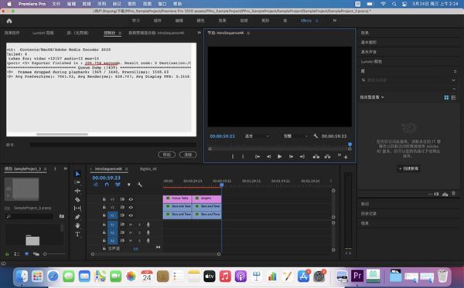Select the Slip tool
The image size is (464, 288).
77,208
